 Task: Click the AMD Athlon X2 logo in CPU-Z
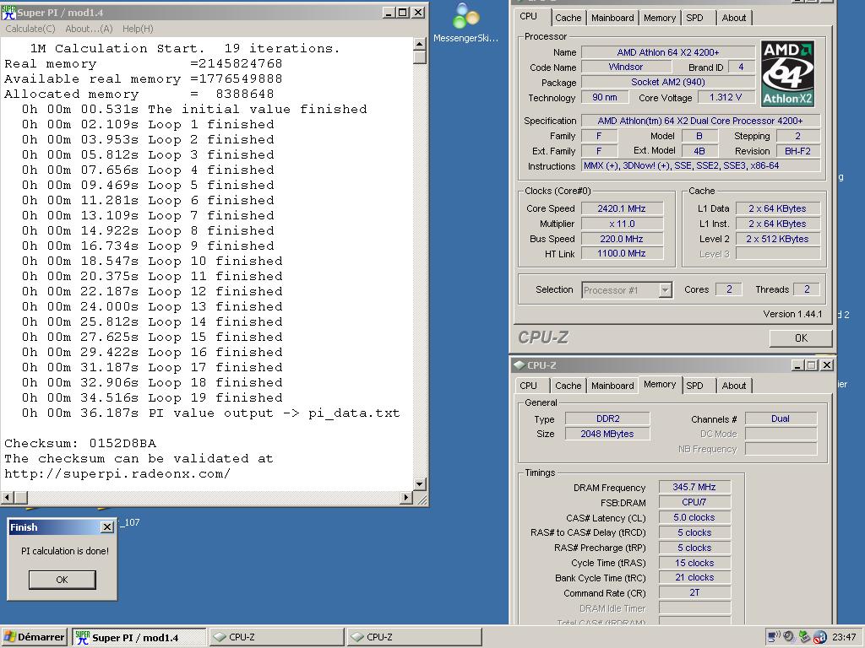pyautogui.click(x=787, y=73)
